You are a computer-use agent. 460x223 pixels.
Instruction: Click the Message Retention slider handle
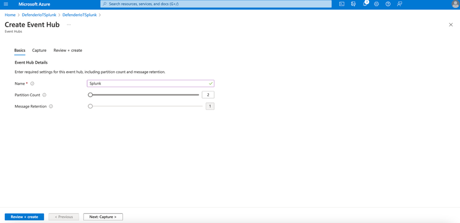pos(90,106)
